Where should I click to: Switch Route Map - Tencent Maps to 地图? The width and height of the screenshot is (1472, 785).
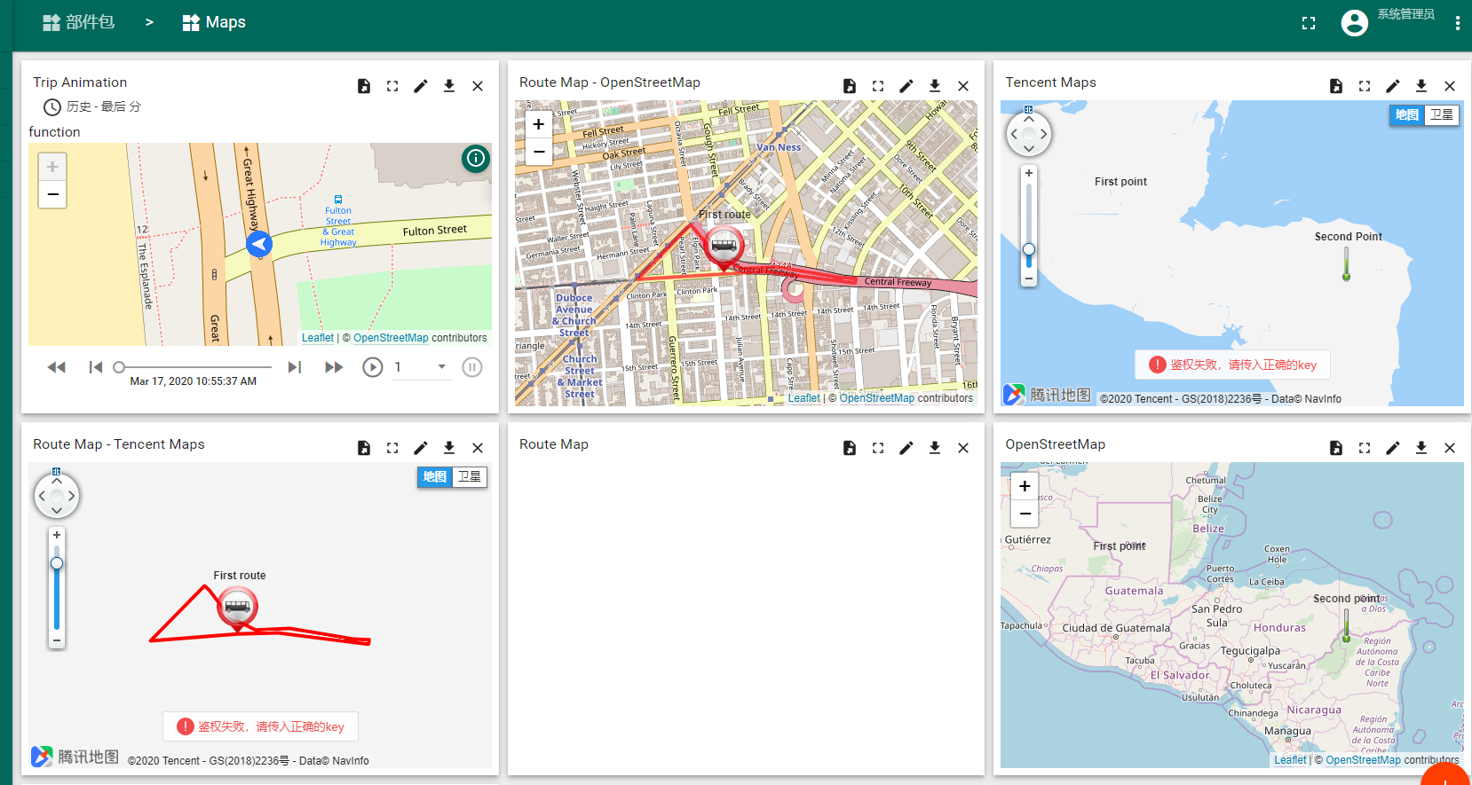coord(435,477)
